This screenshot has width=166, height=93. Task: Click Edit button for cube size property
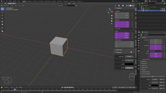pyautogui.click(x=162, y=79)
